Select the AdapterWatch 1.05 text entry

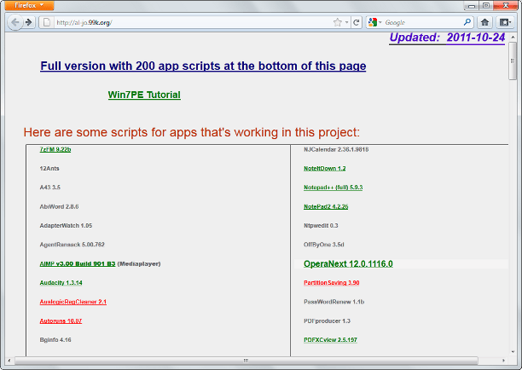point(66,226)
